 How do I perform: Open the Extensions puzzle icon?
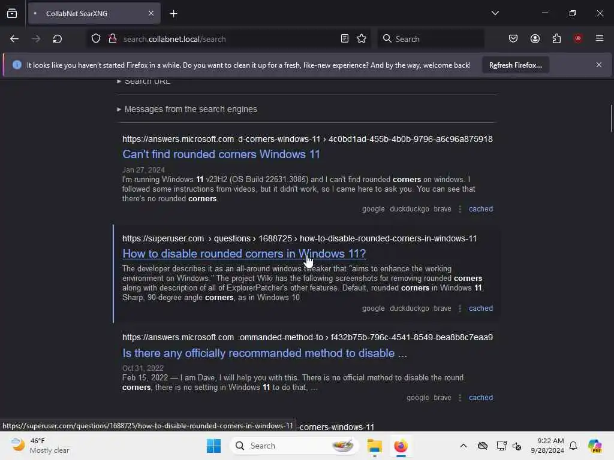[x=556, y=39]
